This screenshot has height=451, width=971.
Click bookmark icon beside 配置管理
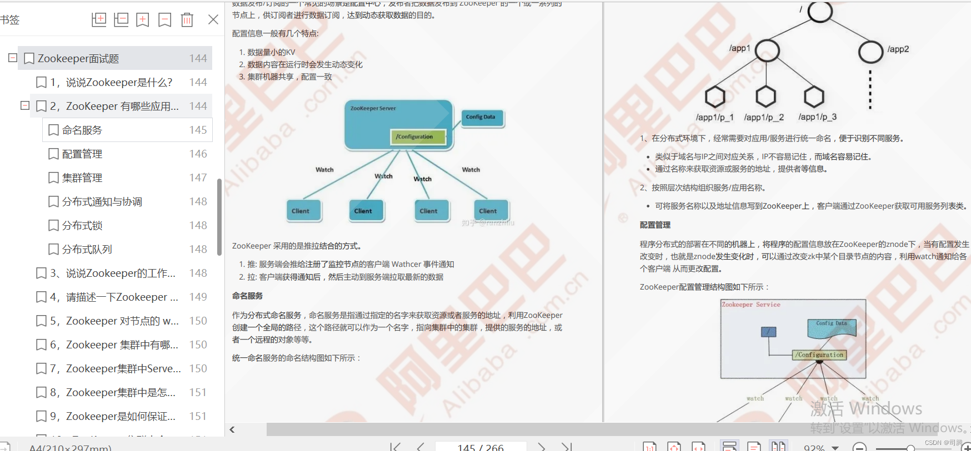tap(53, 154)
